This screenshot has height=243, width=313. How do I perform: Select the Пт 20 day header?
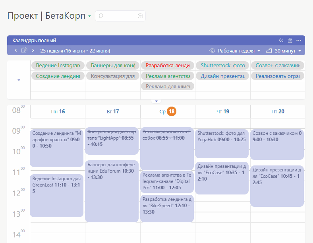[x=278, y=111]
